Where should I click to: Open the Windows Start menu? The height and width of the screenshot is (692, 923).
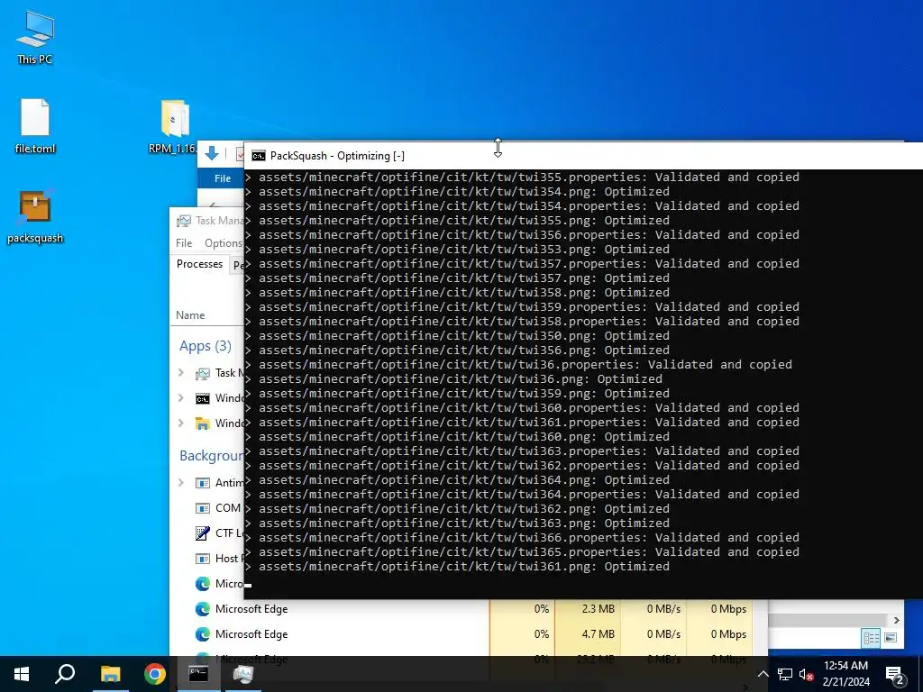click(x=22, y=674)
